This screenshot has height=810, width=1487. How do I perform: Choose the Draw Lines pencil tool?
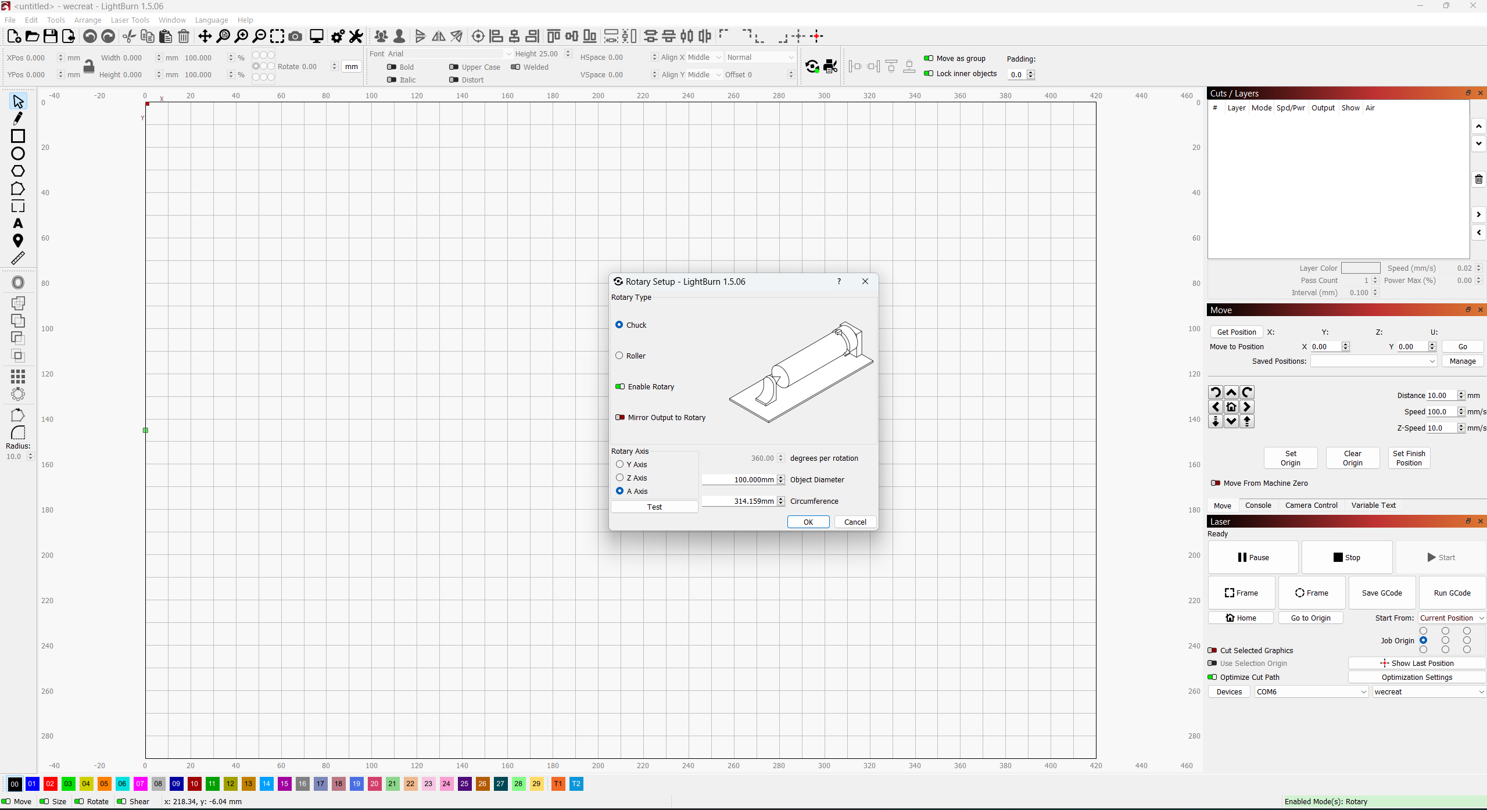tap(18, 119)
